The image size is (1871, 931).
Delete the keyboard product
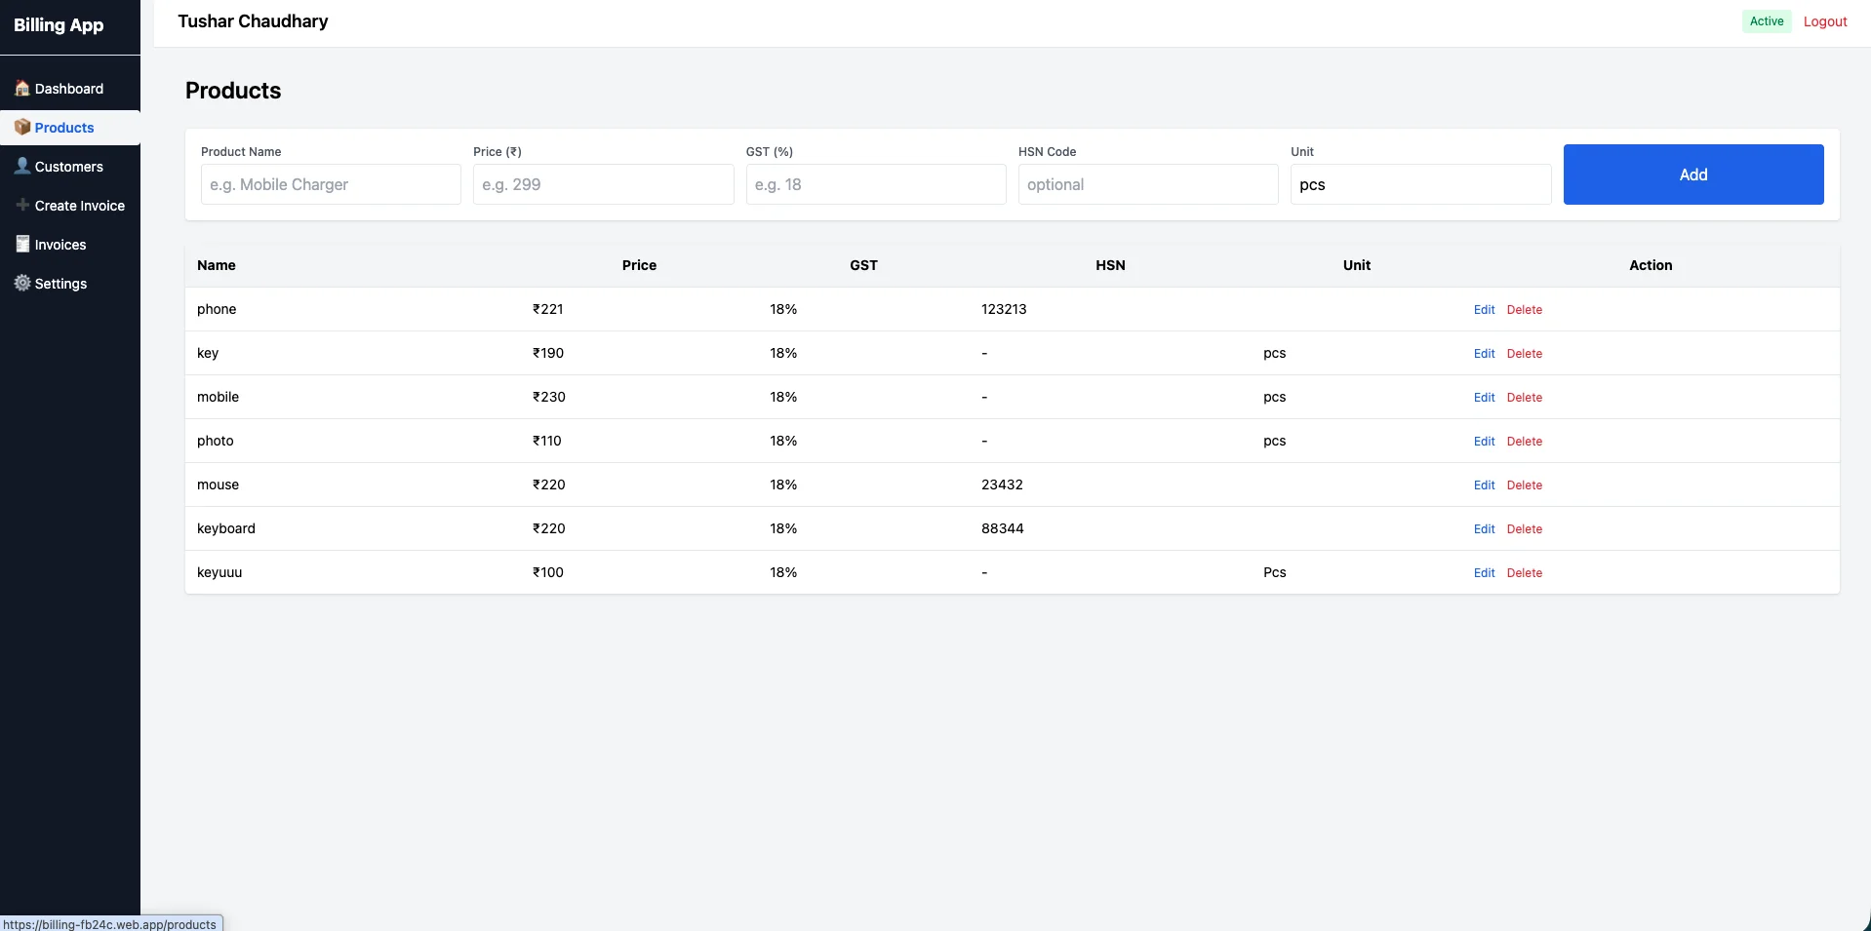[x=1525, y=528]
